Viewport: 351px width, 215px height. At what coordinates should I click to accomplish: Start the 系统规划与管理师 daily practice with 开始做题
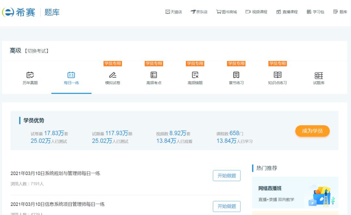(x=227, y=175)
